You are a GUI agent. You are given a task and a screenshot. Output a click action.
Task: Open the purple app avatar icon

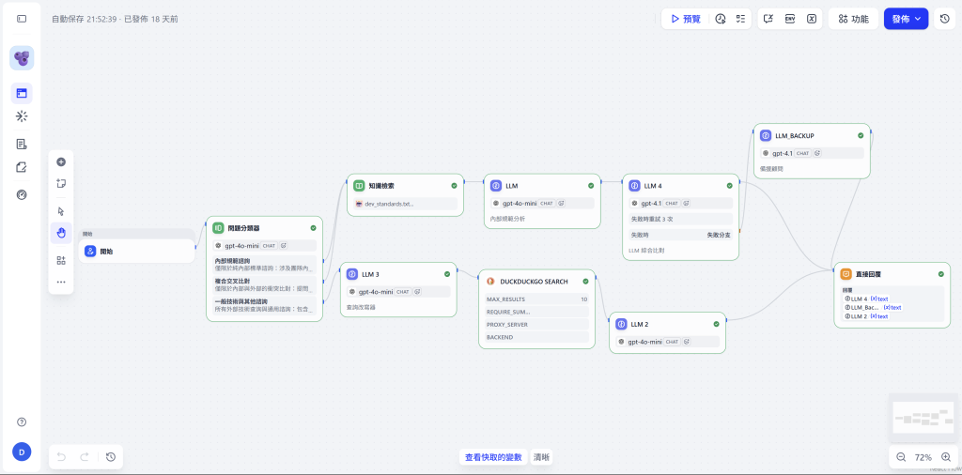click(22, 58)
